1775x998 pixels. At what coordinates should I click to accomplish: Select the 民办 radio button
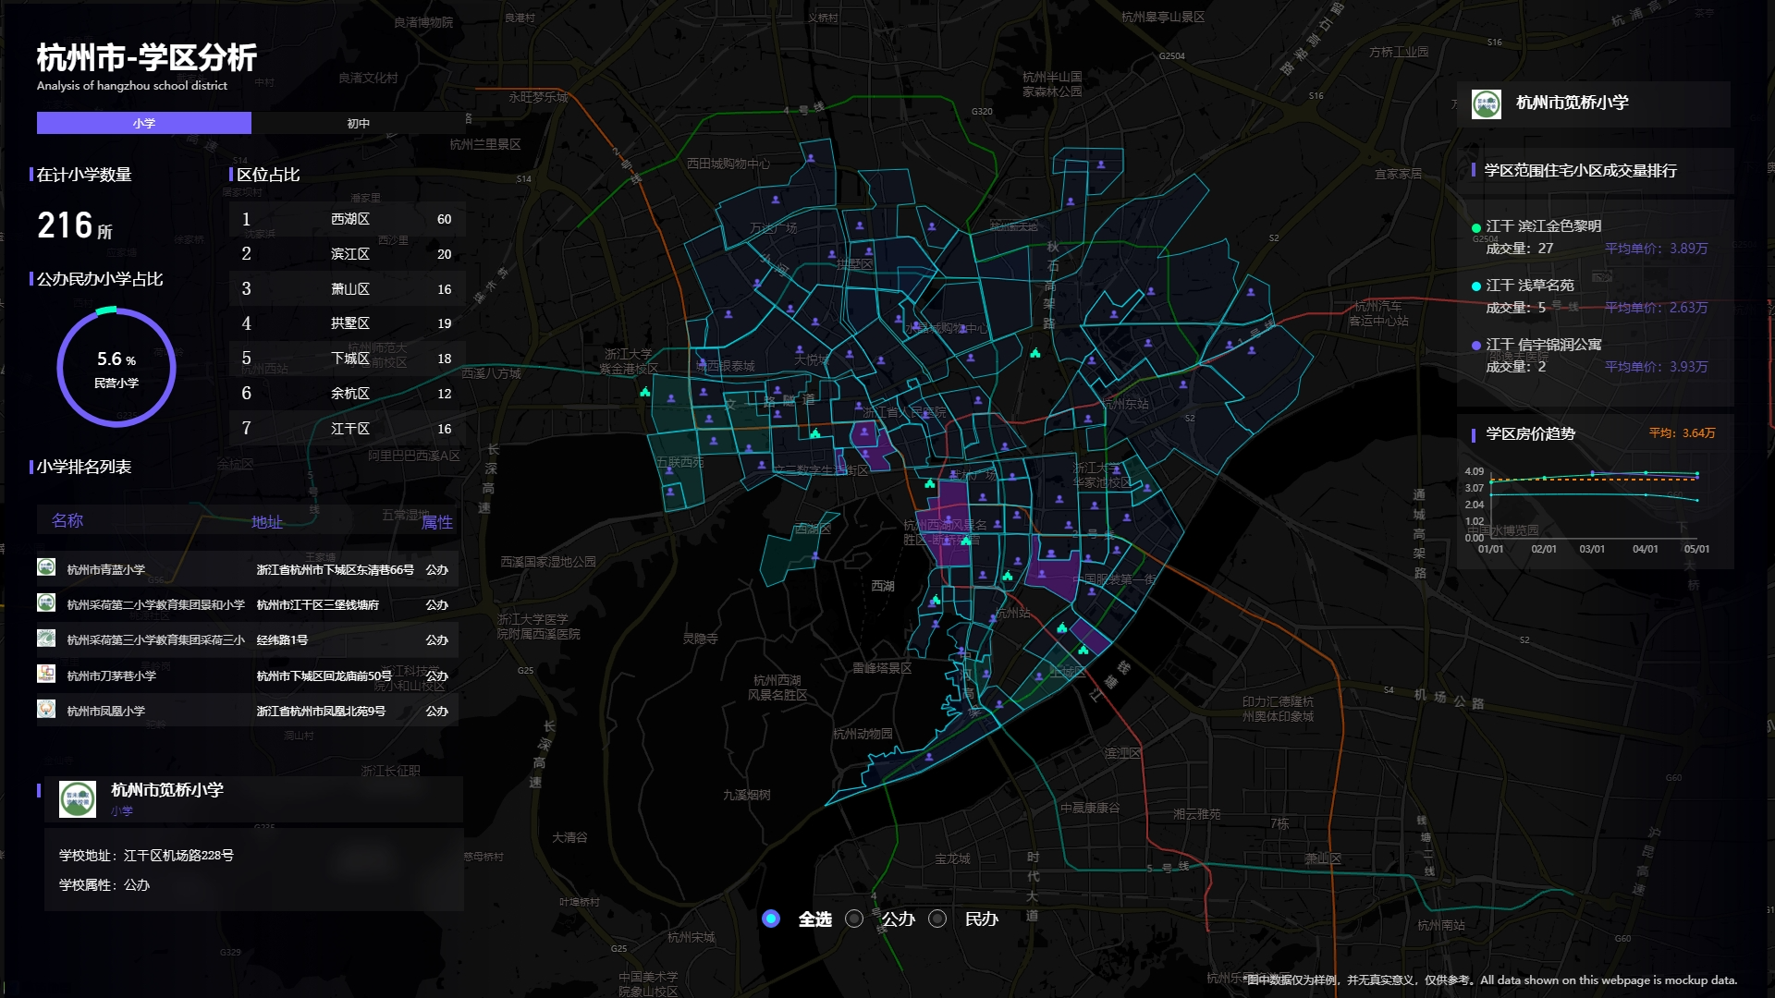coord(937,919)
